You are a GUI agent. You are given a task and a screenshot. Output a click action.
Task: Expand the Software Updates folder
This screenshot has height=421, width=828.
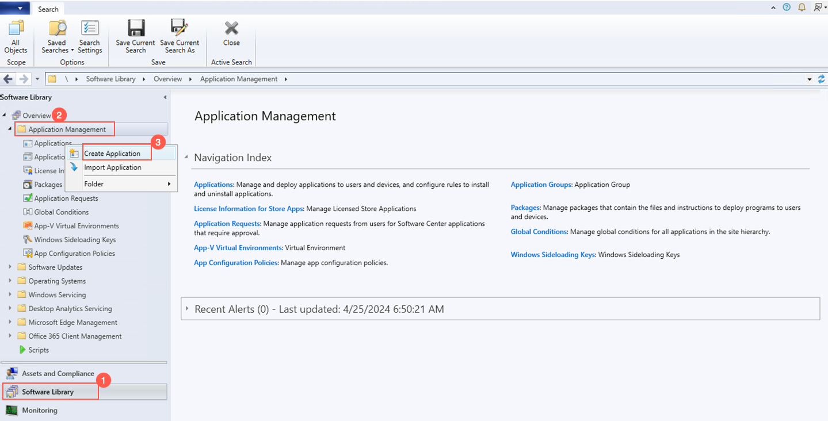10,267
